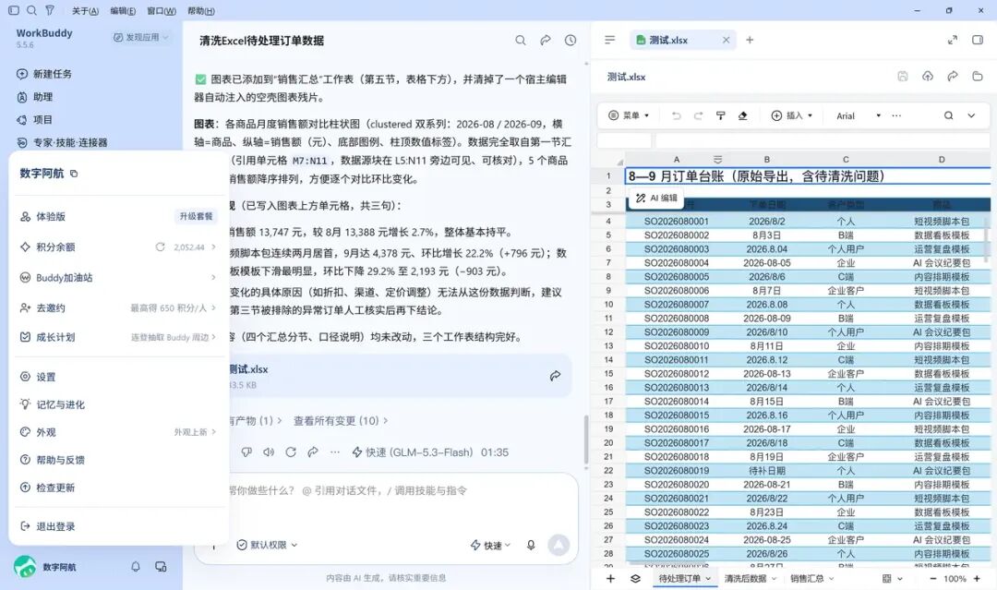Toggle the right side panel layout icon
Screen dimensions: 997x590
coord(978,40)
